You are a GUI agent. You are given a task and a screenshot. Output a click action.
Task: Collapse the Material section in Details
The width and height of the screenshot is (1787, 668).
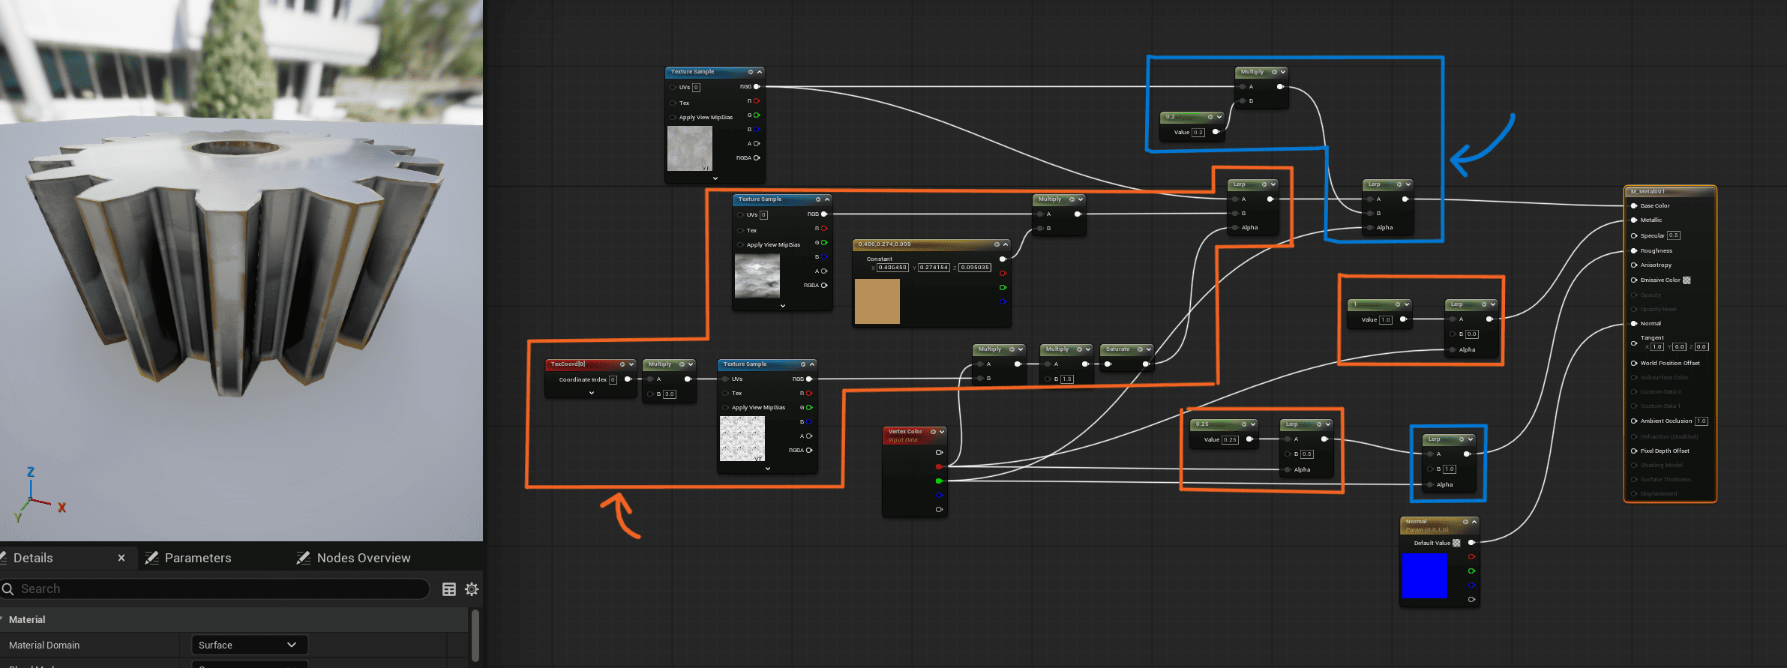pos(3,619)
